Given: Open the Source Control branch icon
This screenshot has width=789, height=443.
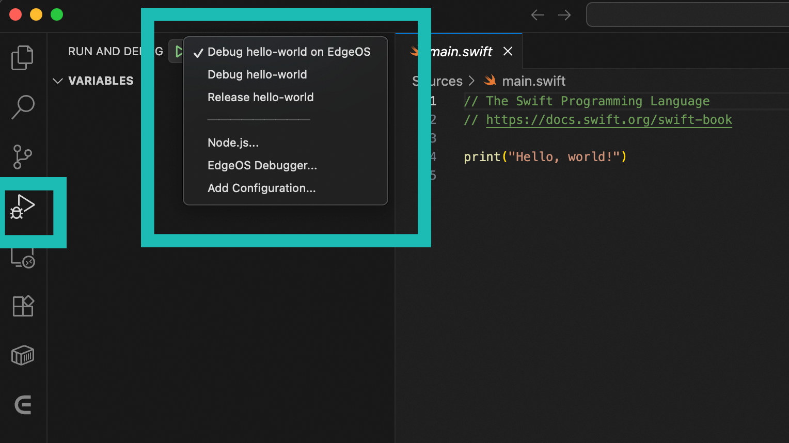Looking at the screenshot, I should [x=22, y=156].
